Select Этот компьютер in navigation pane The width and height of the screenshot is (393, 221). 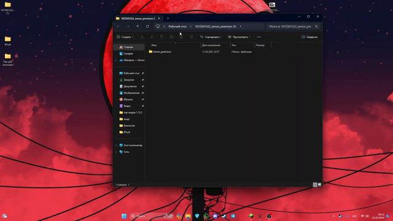pos(131,145)
